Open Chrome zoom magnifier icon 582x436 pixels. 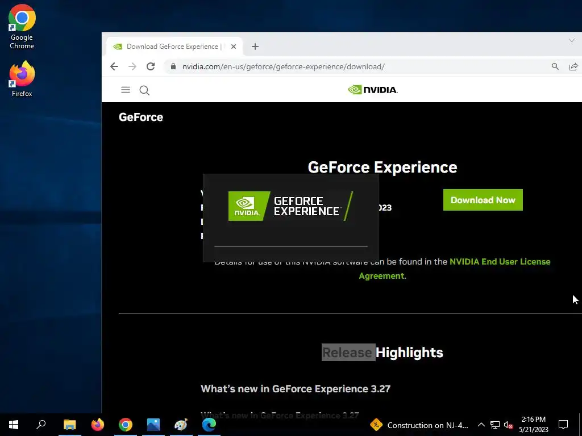pos(555,66)
